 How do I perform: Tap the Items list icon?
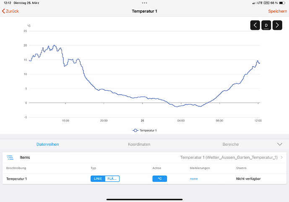pos(10,157)
